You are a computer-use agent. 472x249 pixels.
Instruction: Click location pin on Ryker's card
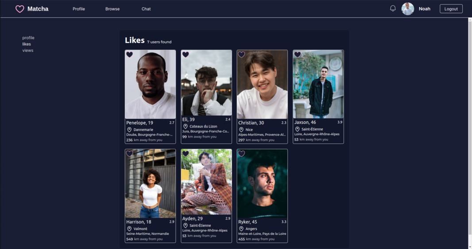[x=241, y=229]
